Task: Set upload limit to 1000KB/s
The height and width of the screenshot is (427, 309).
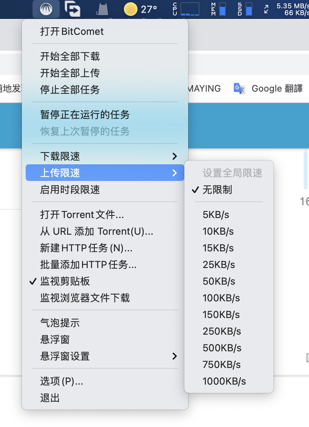Action: 229,381
